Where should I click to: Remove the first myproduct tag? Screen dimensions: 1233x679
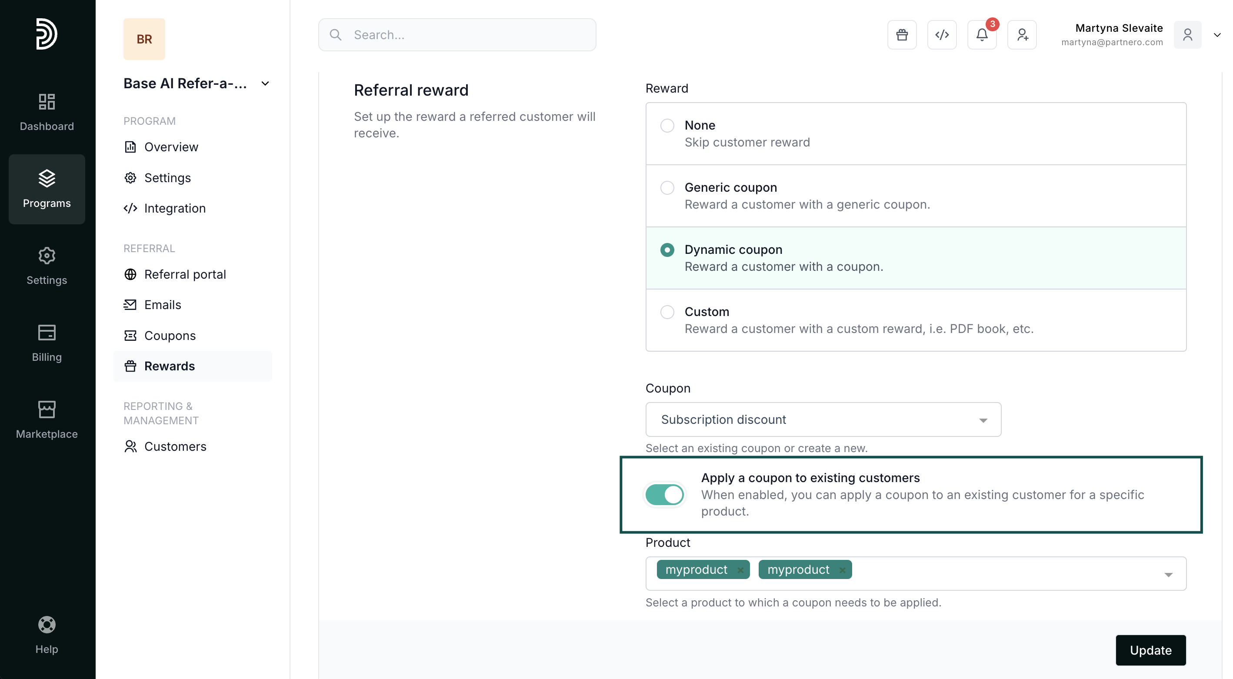click(740, 570)
